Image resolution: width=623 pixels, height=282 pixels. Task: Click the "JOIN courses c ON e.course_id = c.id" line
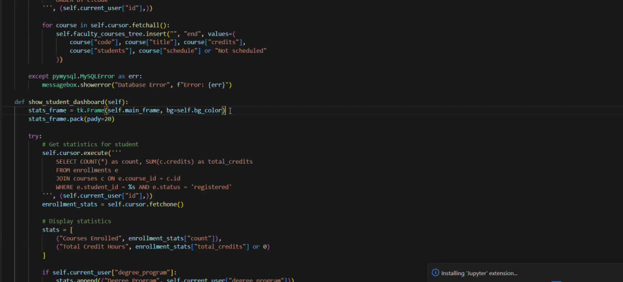[118, 178]
